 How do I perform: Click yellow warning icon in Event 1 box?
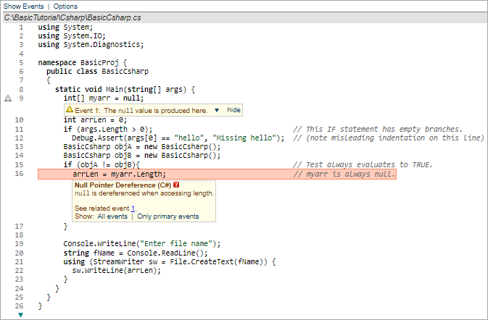[x=70, y=109]
